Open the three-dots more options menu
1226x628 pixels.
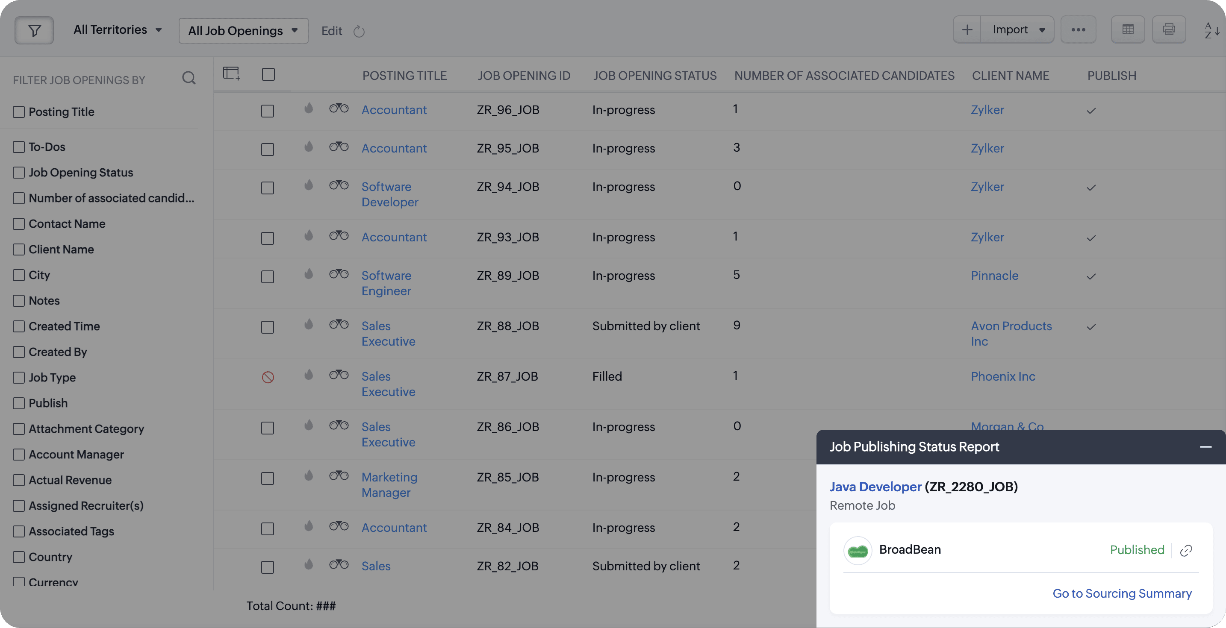(1078, 29)
